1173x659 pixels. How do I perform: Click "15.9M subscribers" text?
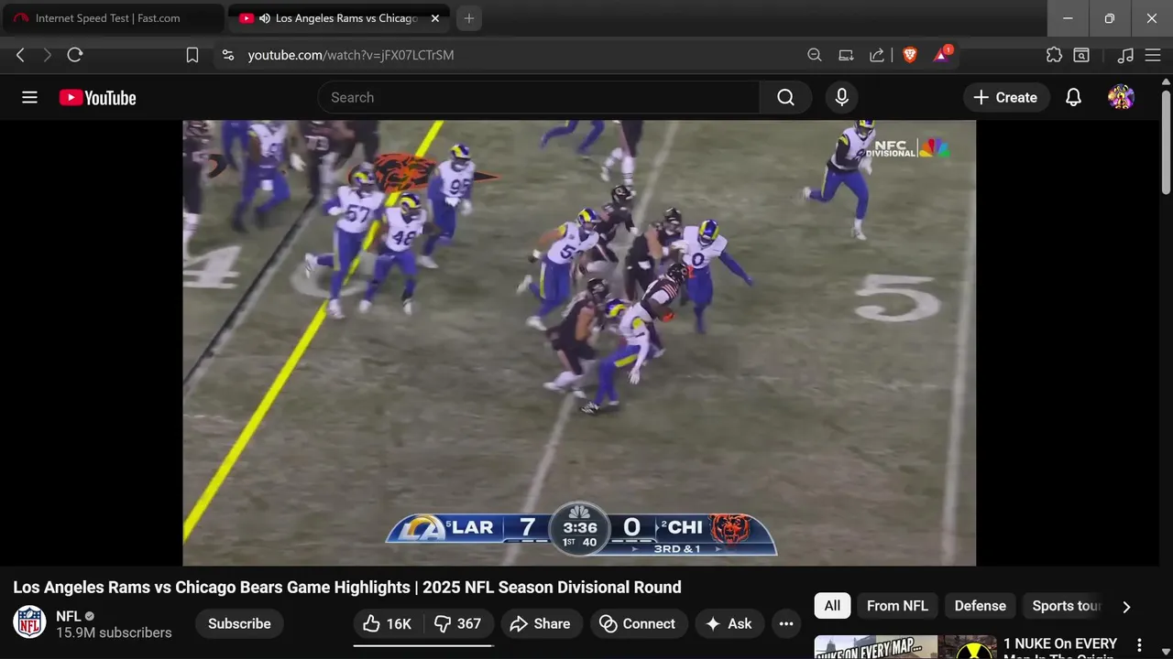point(114,632)
